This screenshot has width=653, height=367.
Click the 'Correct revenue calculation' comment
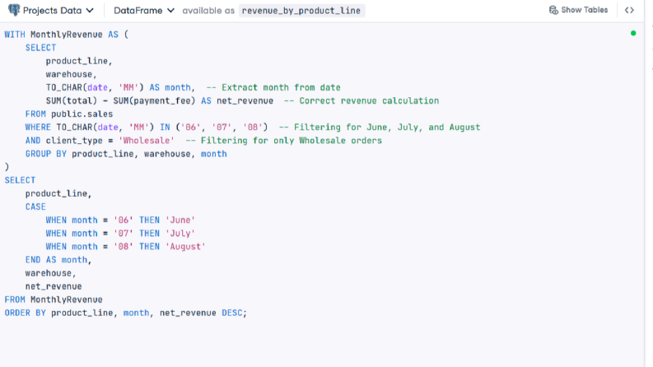pos(361,101)
